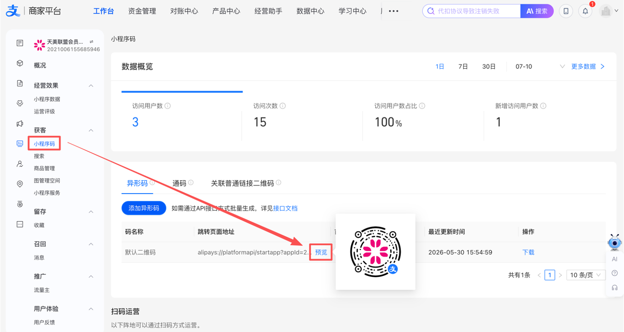Collapse the 获客 menu group

pyautogui.click(x=91, y=130)
